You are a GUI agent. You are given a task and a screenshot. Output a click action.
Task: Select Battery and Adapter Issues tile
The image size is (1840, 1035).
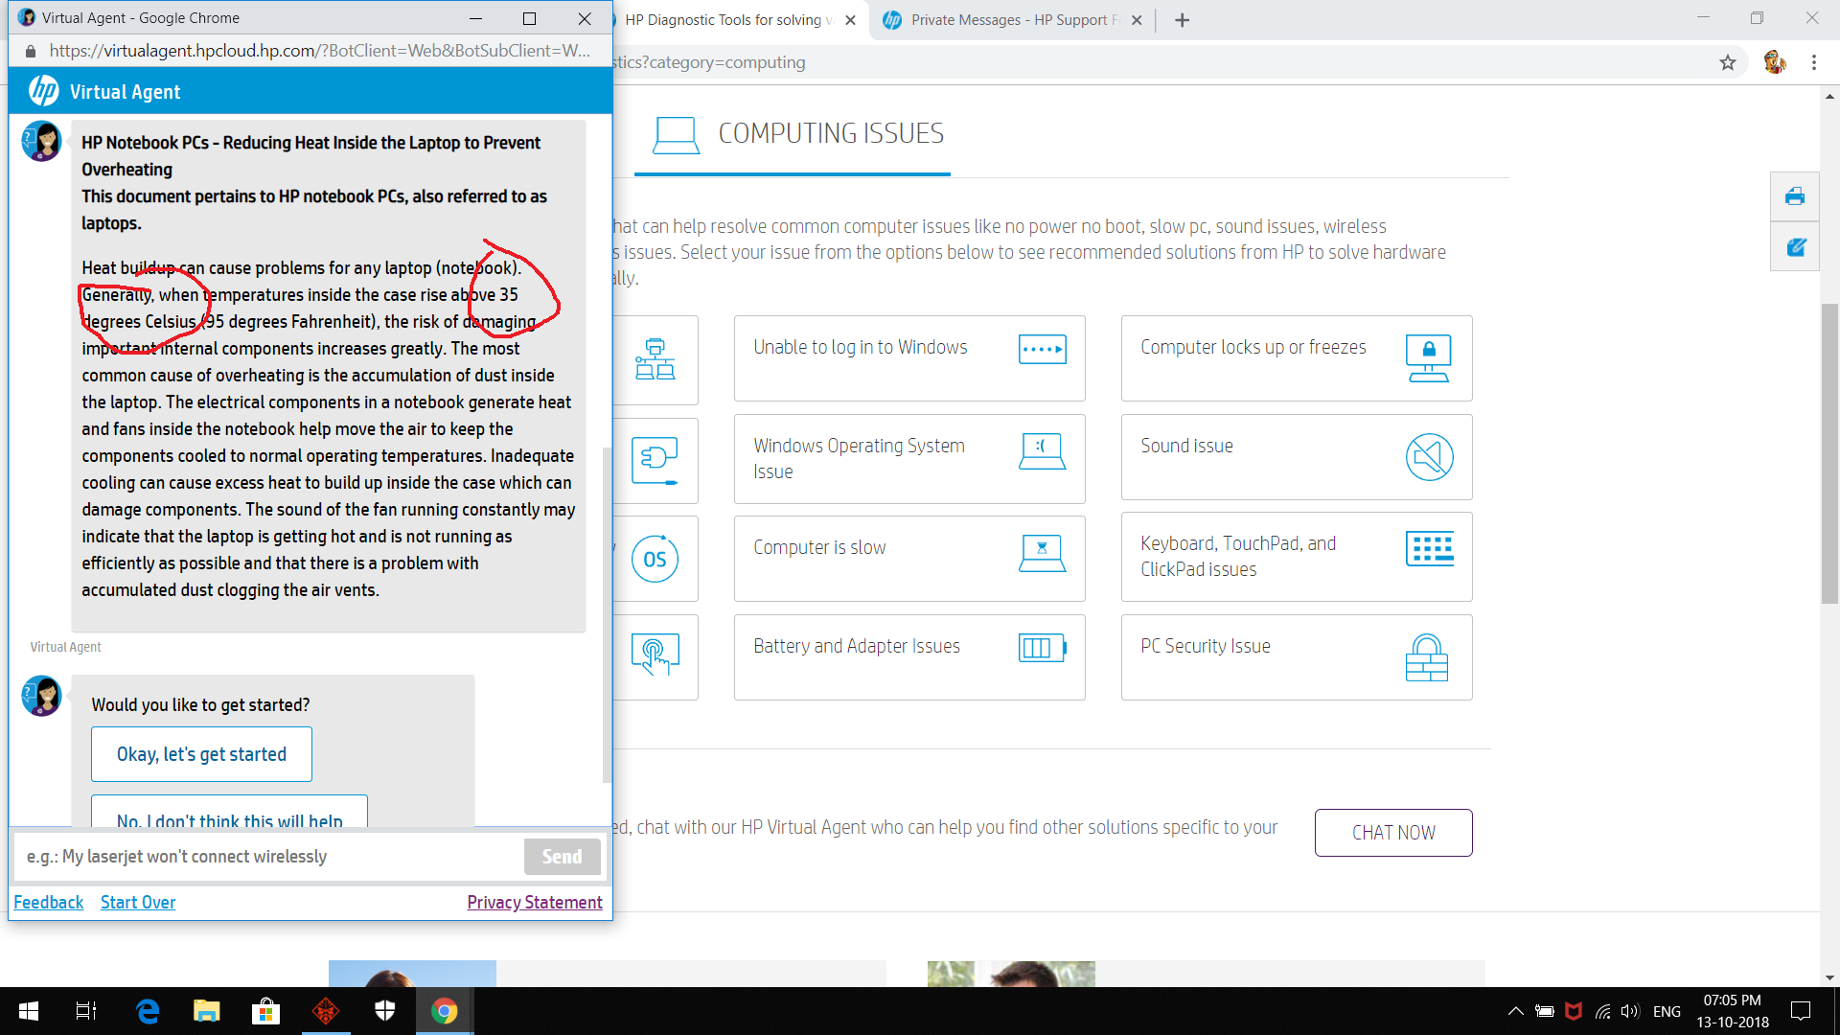[908, 657]
